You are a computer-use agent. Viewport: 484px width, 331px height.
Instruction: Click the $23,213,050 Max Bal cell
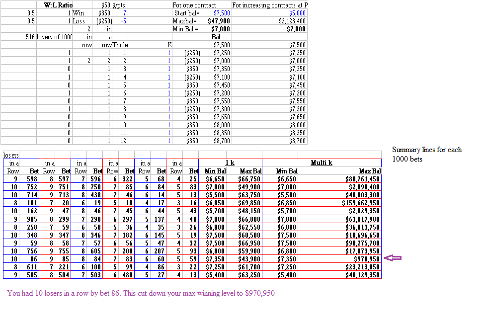(339, 267)
